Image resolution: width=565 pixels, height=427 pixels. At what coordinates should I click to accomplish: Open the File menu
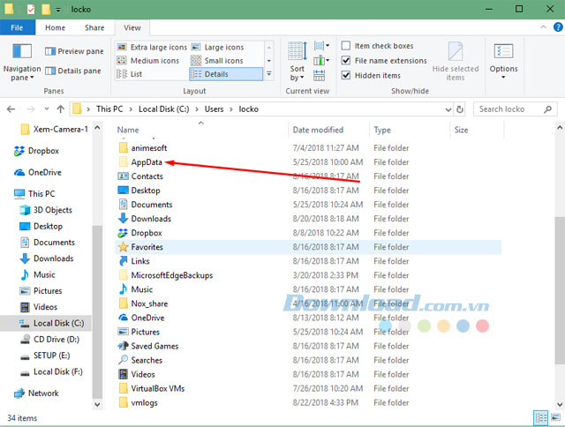pyautogui.click(x=17, y=27)
